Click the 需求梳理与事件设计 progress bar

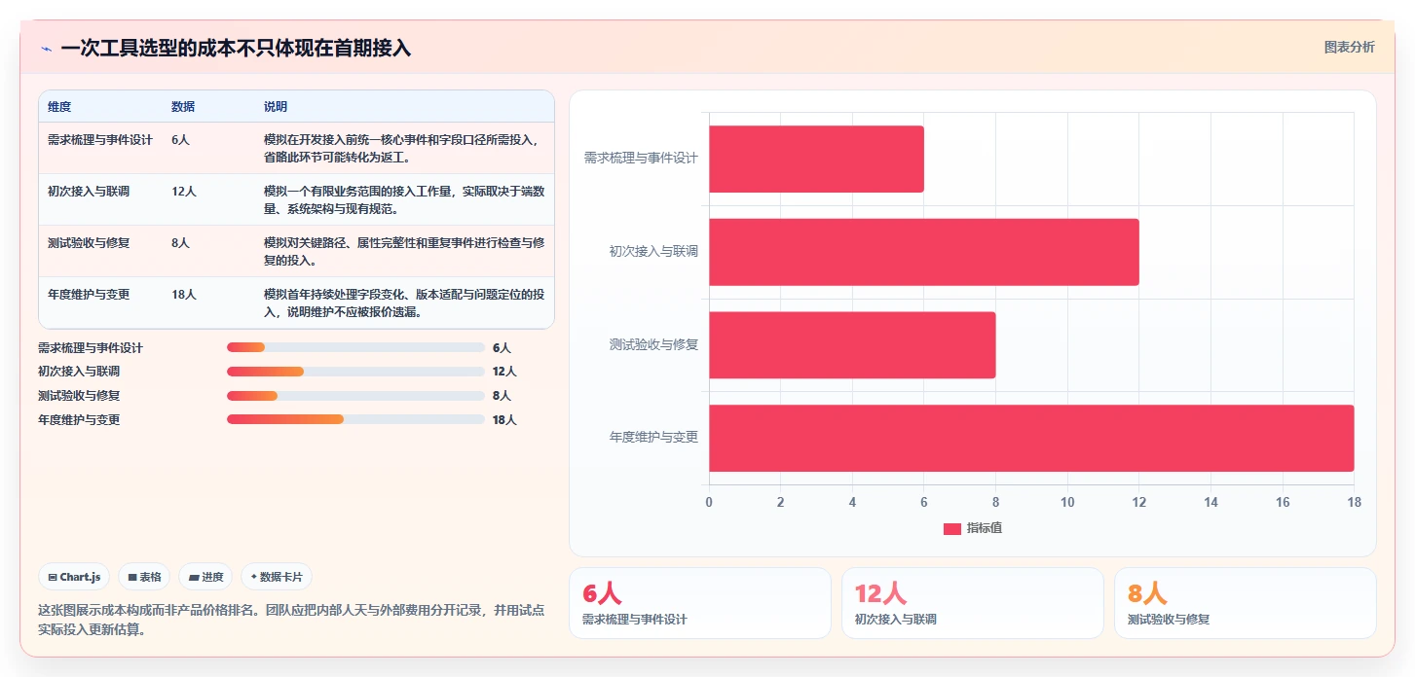point(355,347)
